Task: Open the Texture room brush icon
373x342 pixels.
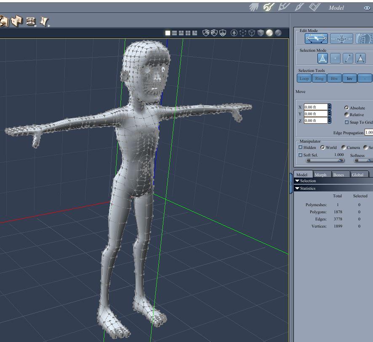Action: click(299, 7)
